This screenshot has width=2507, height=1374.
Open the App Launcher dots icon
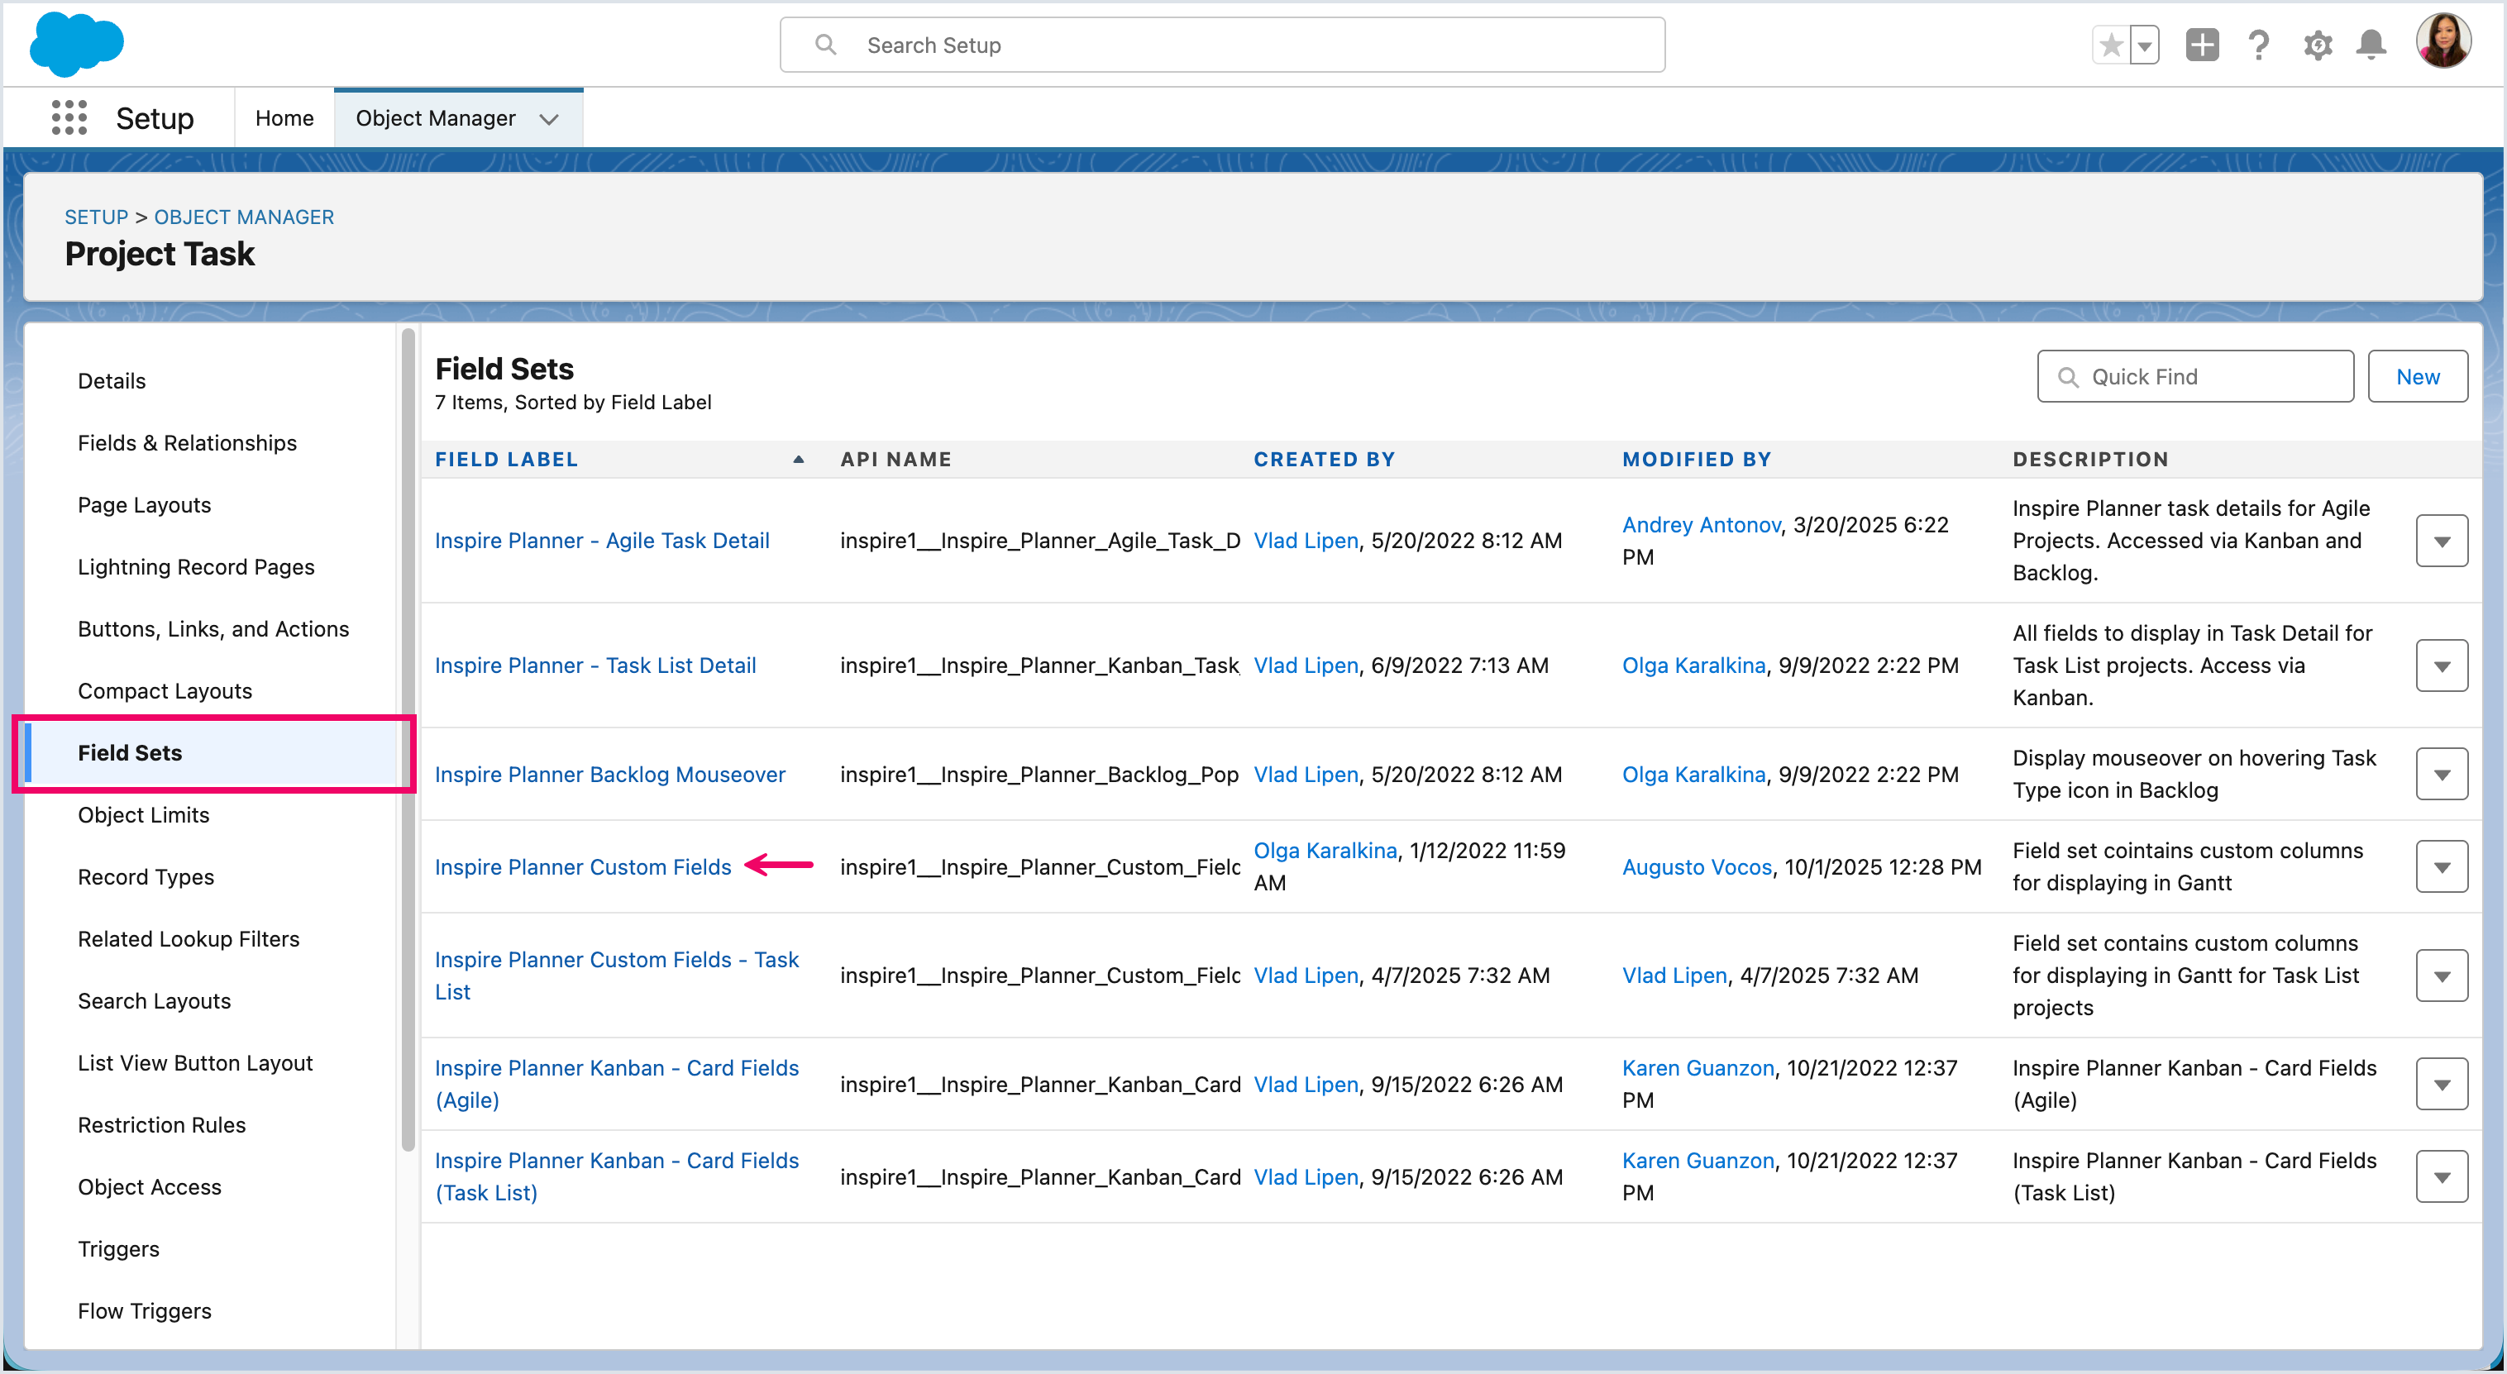[x=69, y=117]
